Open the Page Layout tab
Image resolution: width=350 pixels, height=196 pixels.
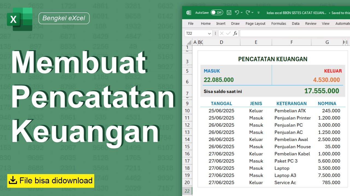tap(255, 24)
